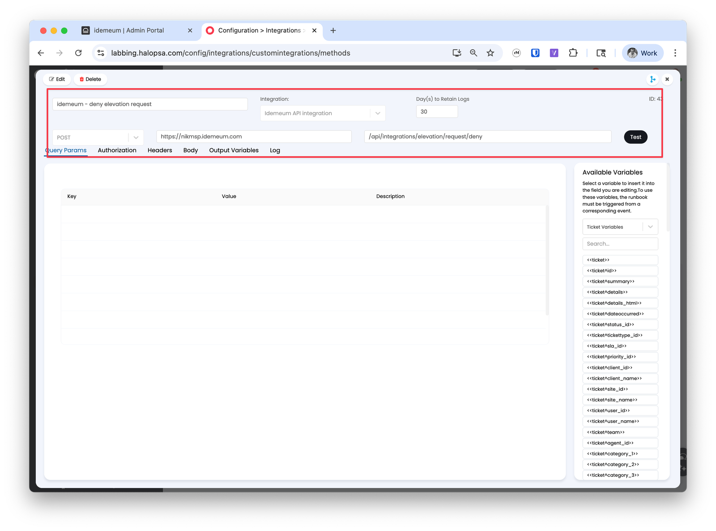This screenshot has width=716, height=531.
Task: Open the POST method dropdown
Action: [x=98, y=138]
